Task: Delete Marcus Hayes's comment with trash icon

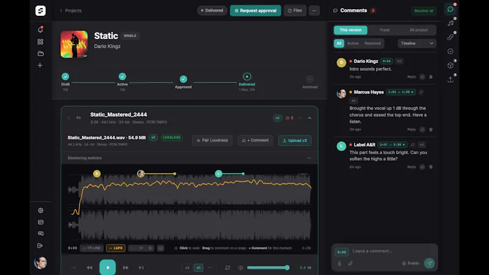Action: [431, 130]
